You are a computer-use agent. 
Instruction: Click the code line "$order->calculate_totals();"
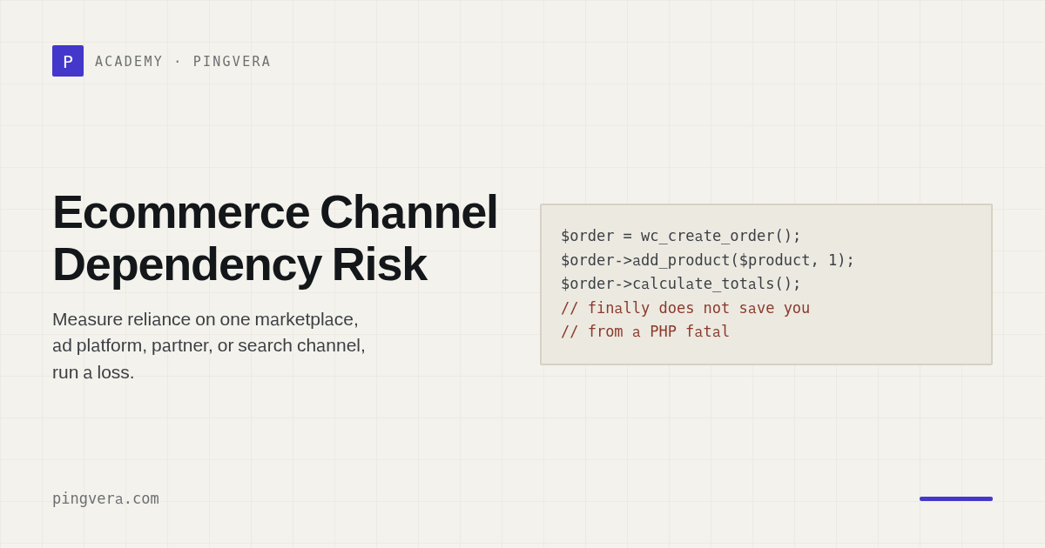[x=681, y=284]
